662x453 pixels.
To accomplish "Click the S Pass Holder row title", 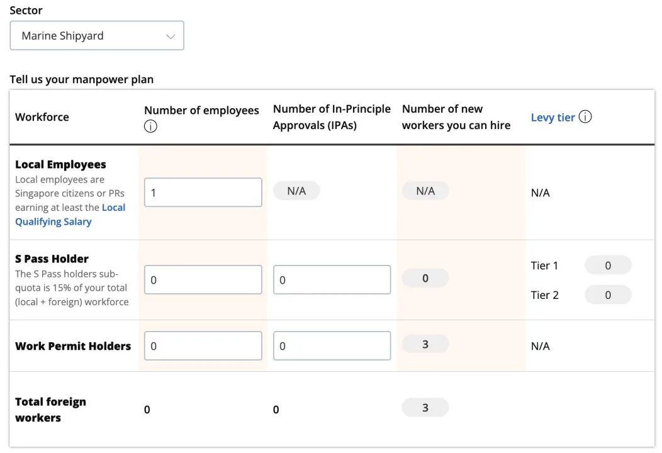I will coord(52,259).
